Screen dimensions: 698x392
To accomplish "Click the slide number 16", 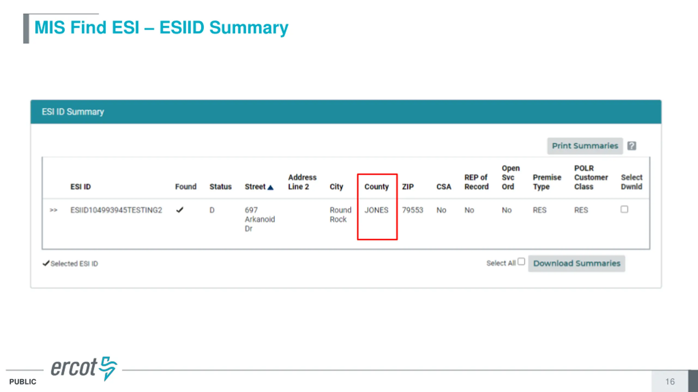I will pyautogui.click(x=670, y=382).
